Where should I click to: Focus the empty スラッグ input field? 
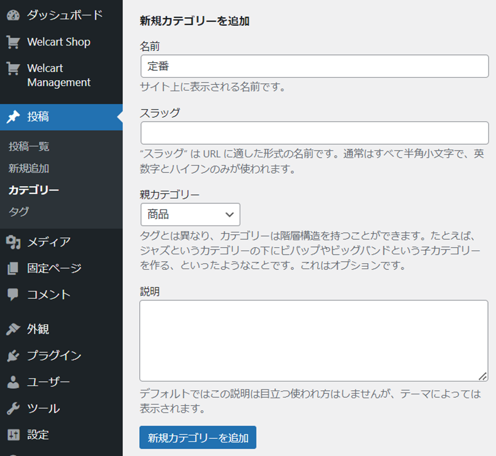pyautogui.click(x=314, y=132)
